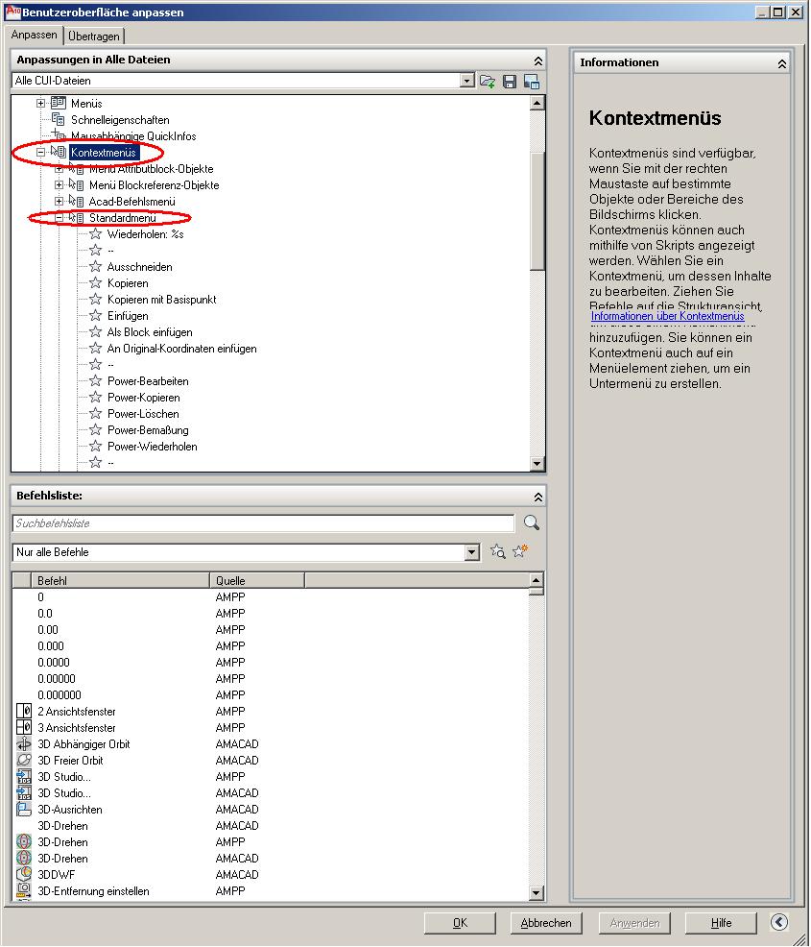Screen dimensions: 811x947
Task: Select the Power-Bemaßung tree item
Action: 148,429
